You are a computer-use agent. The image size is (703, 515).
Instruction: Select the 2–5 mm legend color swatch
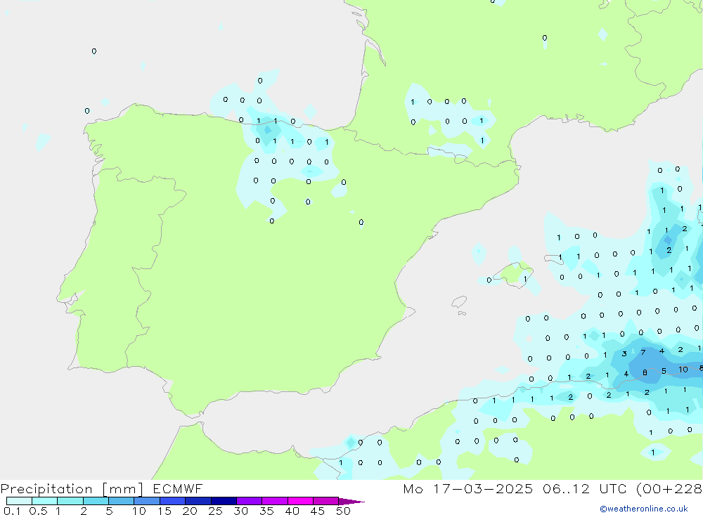pyautogui.click(x=96, y=501)
